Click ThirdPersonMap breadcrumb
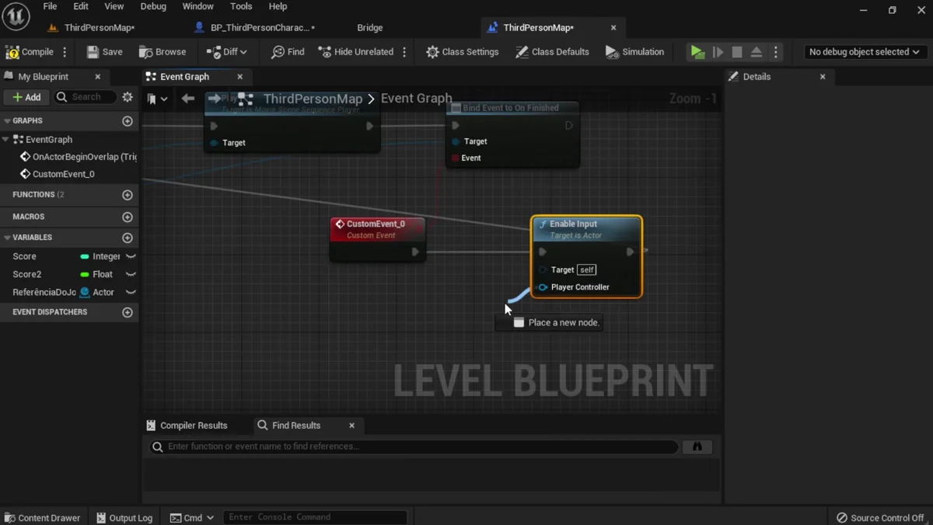933x525 pixels. coord(313,99)
